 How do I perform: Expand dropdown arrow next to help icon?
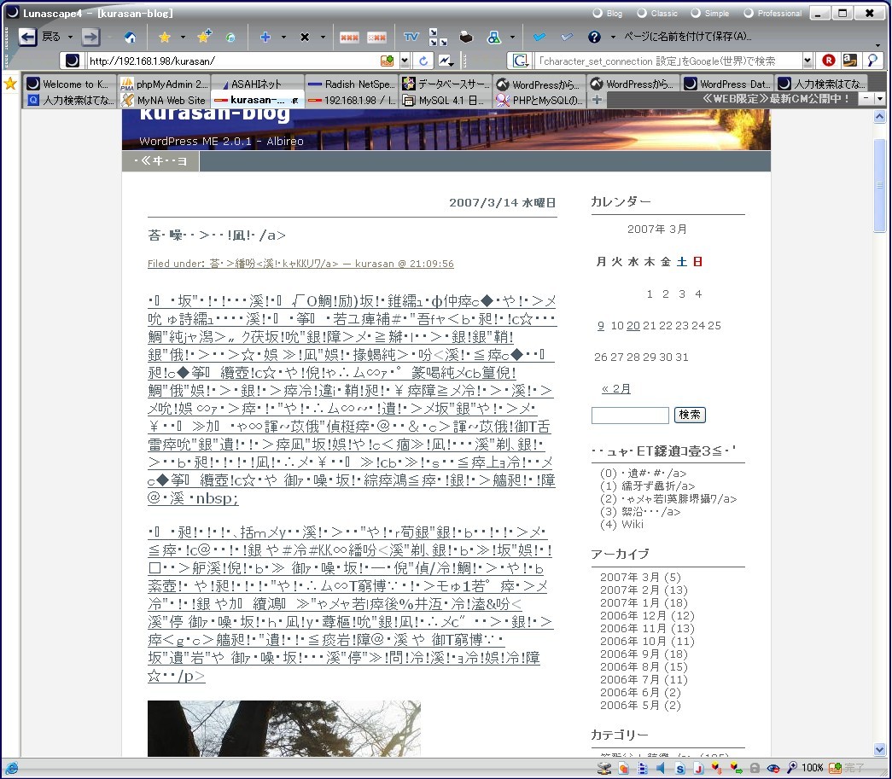(613, 38)
